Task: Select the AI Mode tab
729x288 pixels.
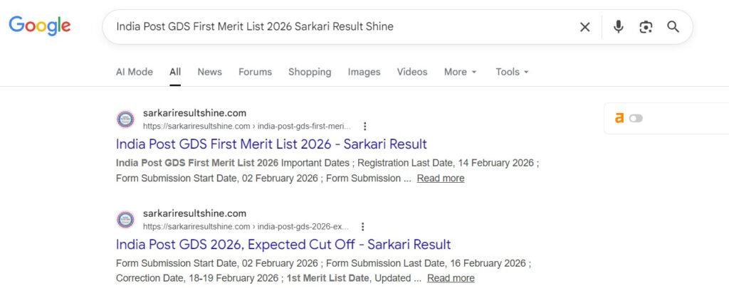Action: (x=134, y=72)
